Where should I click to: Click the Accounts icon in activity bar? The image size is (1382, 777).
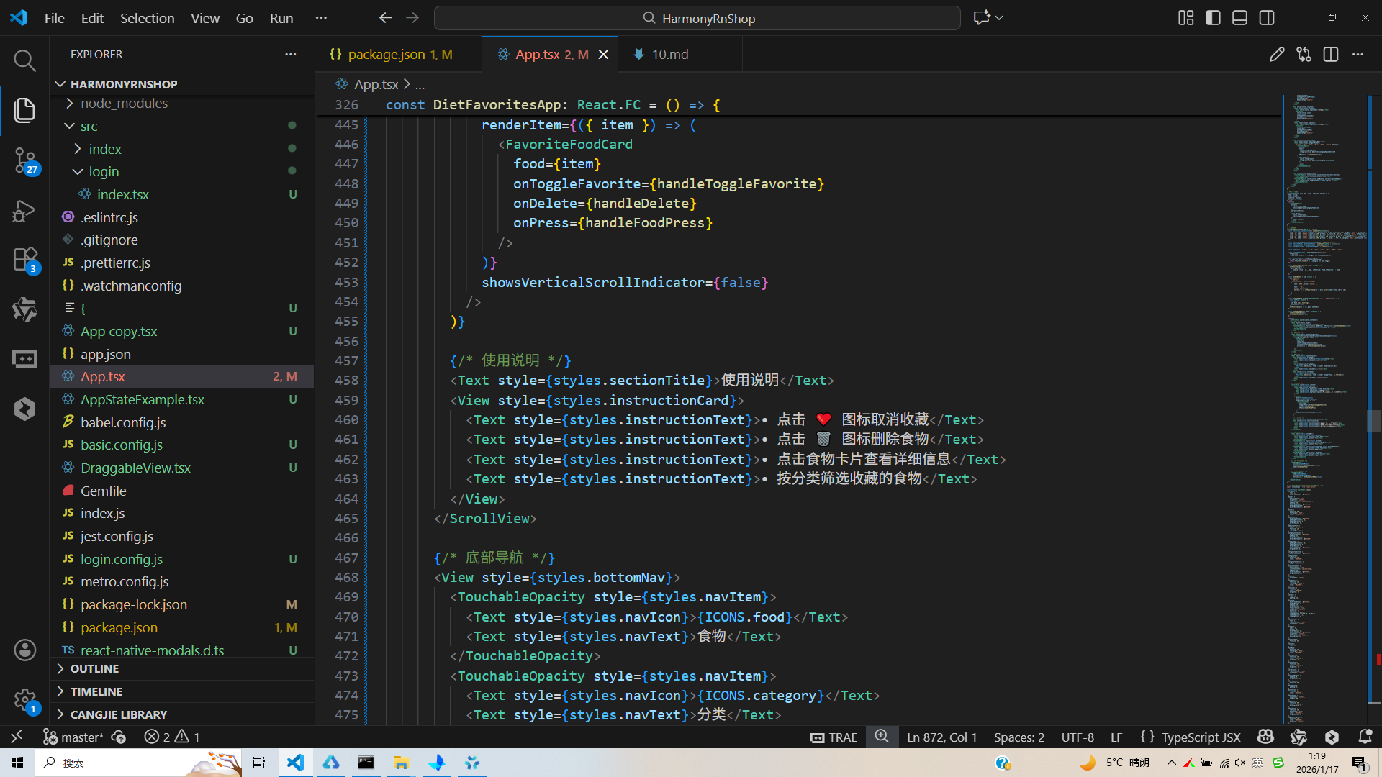24,650
